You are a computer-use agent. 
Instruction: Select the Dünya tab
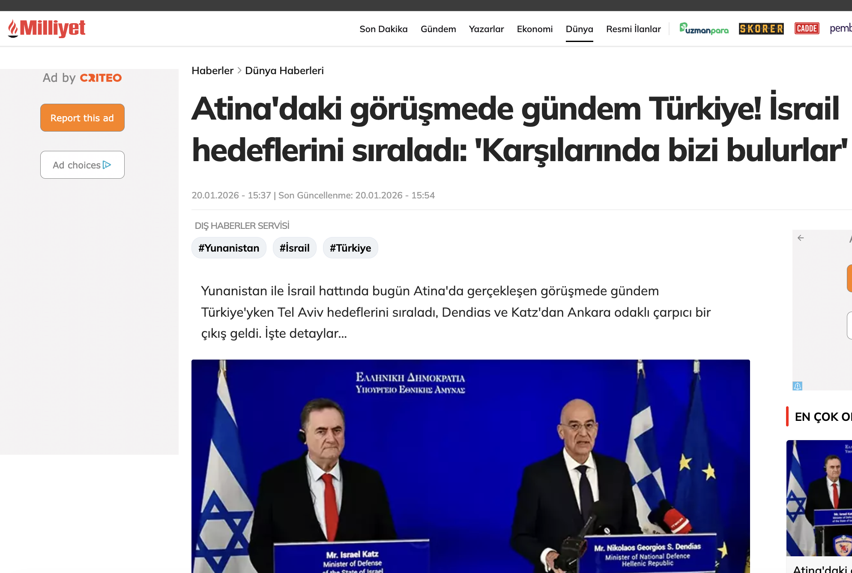pyautogui.click(x=579, y=29)
